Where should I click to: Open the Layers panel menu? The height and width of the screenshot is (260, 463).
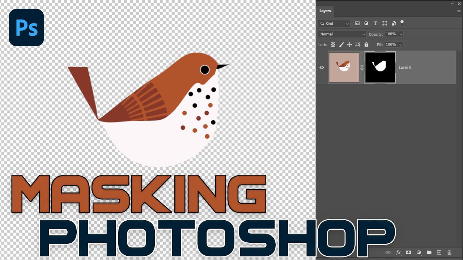click(459, 11)
